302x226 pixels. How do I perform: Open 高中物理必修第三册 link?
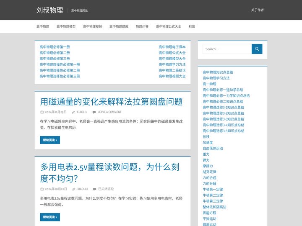[x=55, y=59]
